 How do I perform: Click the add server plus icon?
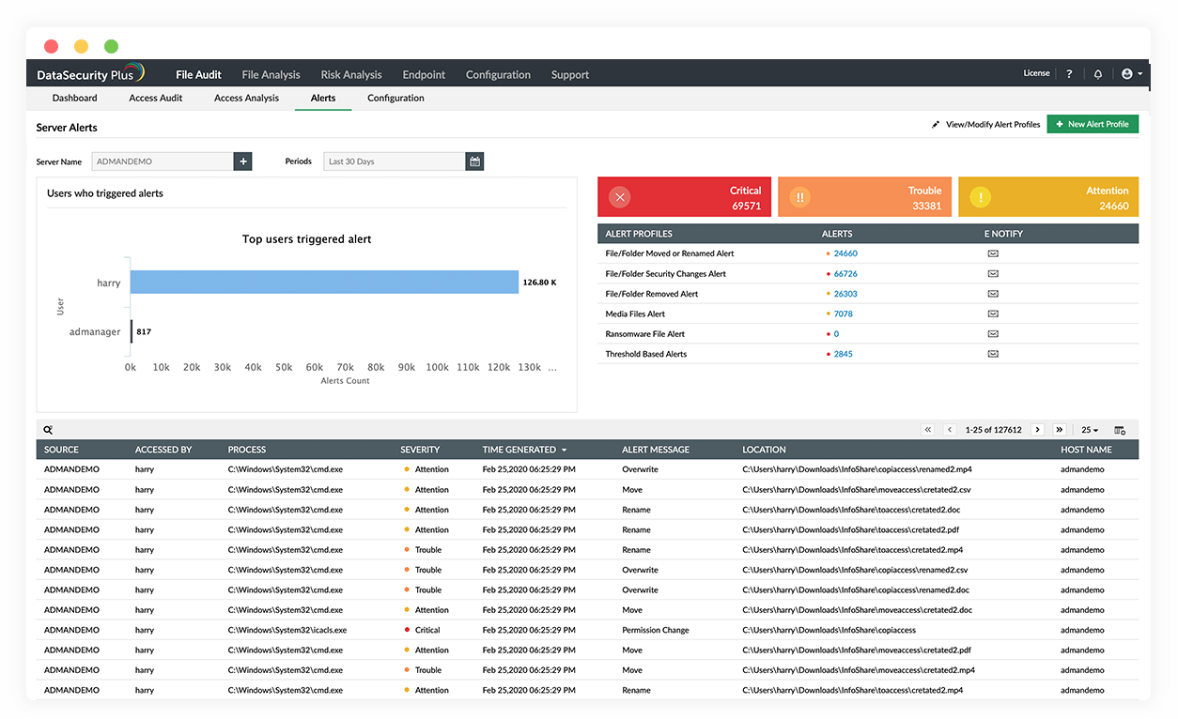(x=243, y=161)
